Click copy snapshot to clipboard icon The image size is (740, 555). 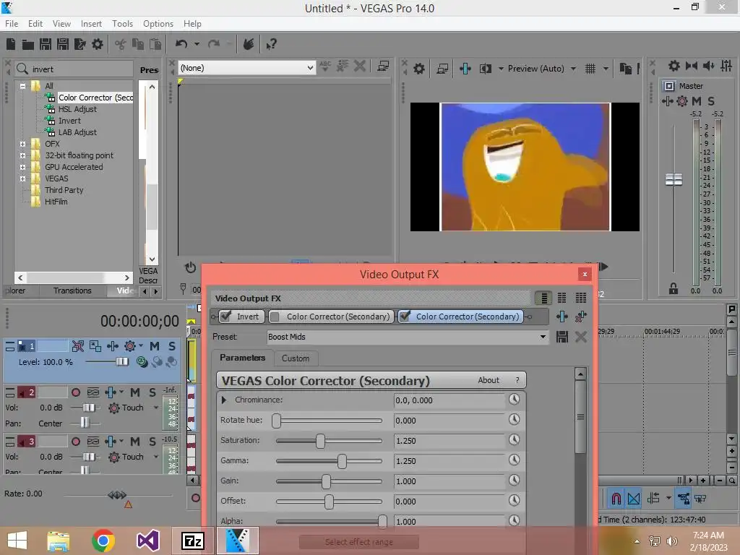point(625,69)
